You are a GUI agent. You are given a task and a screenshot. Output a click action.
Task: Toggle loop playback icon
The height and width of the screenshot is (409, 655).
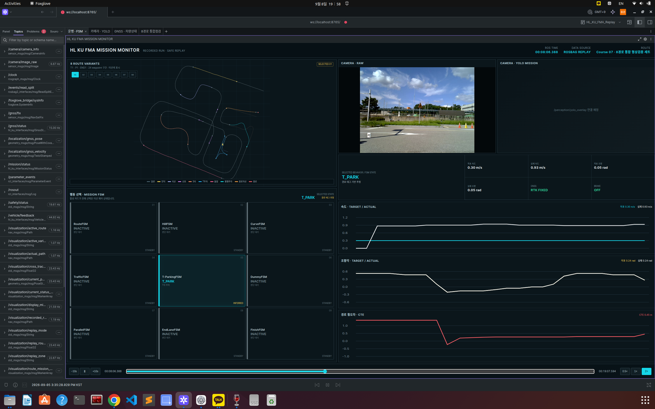click(x=649, y=385)
